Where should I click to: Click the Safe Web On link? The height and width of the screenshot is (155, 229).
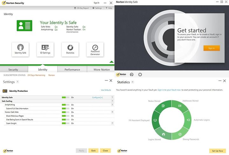56,27
